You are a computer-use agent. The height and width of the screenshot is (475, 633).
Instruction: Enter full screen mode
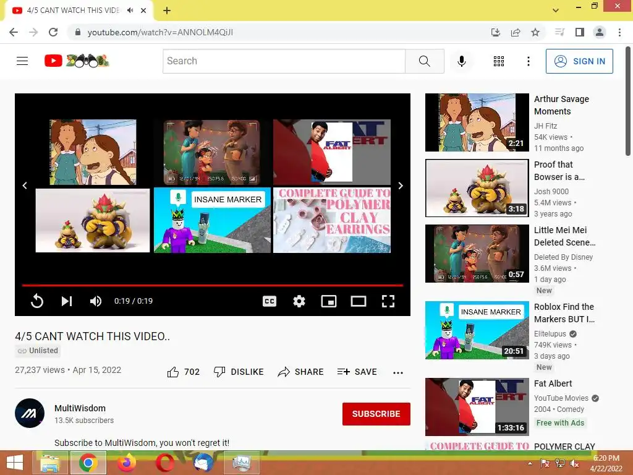click(388, 301)
